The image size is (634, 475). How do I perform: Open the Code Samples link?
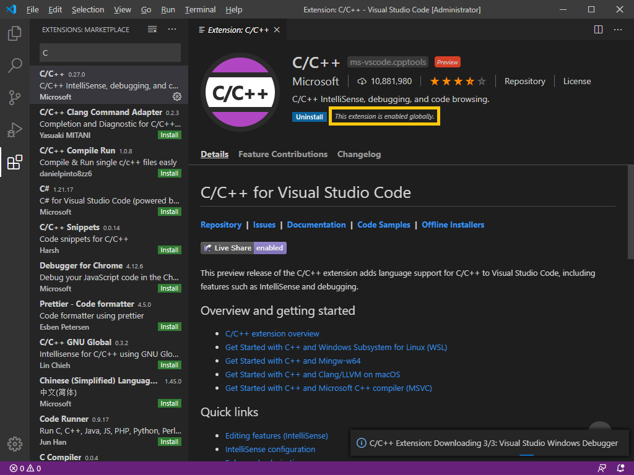pos(384,225)
